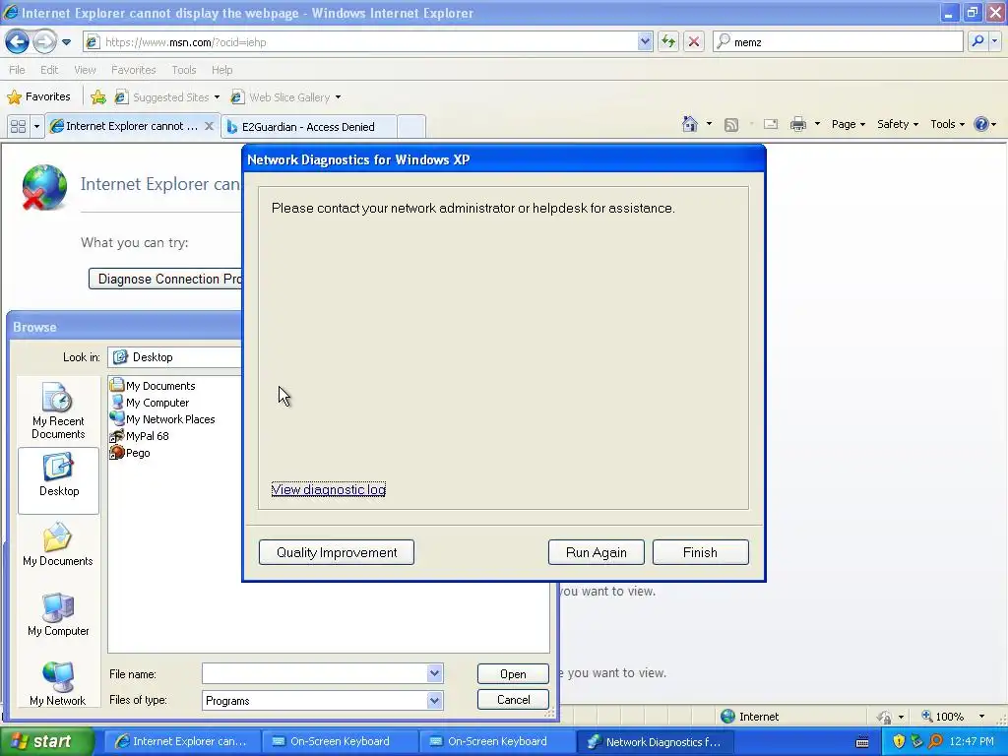Select My Computer in the file list

[150, 403]
